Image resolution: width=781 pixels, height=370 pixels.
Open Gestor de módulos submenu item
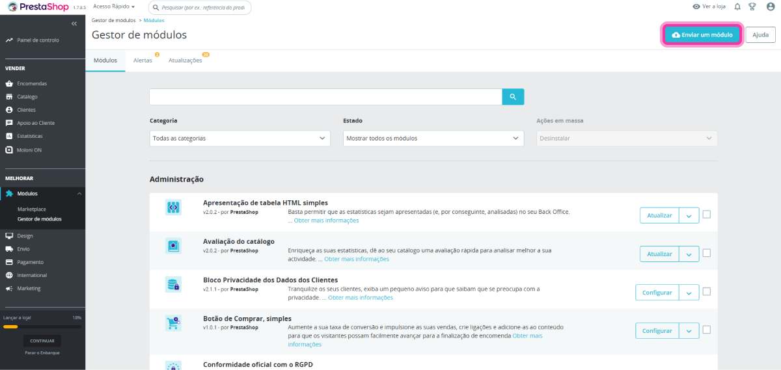coord(40,219)
